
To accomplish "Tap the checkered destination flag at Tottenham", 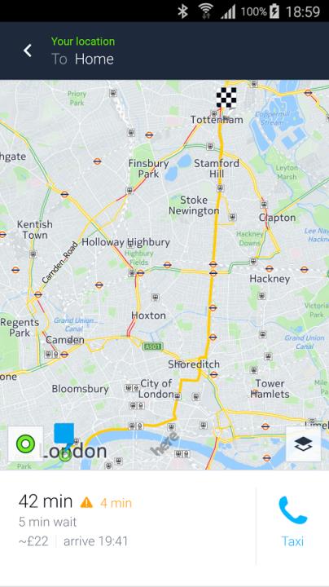I will click(226, 97).
